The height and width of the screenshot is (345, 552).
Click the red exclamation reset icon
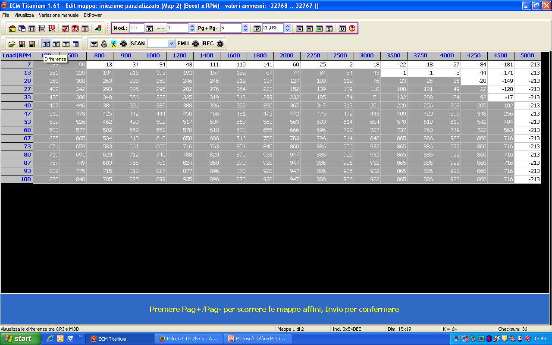(352, 28)
